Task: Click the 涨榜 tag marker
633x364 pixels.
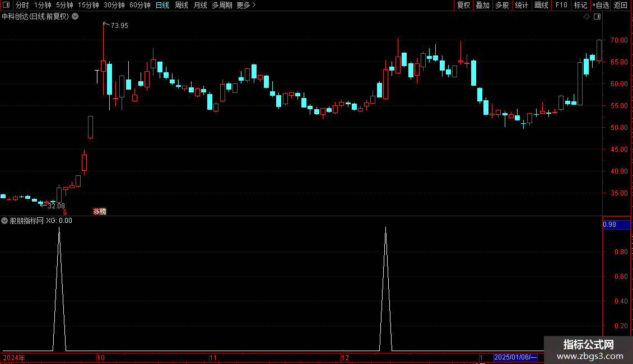Action: [x=100, y=212]
